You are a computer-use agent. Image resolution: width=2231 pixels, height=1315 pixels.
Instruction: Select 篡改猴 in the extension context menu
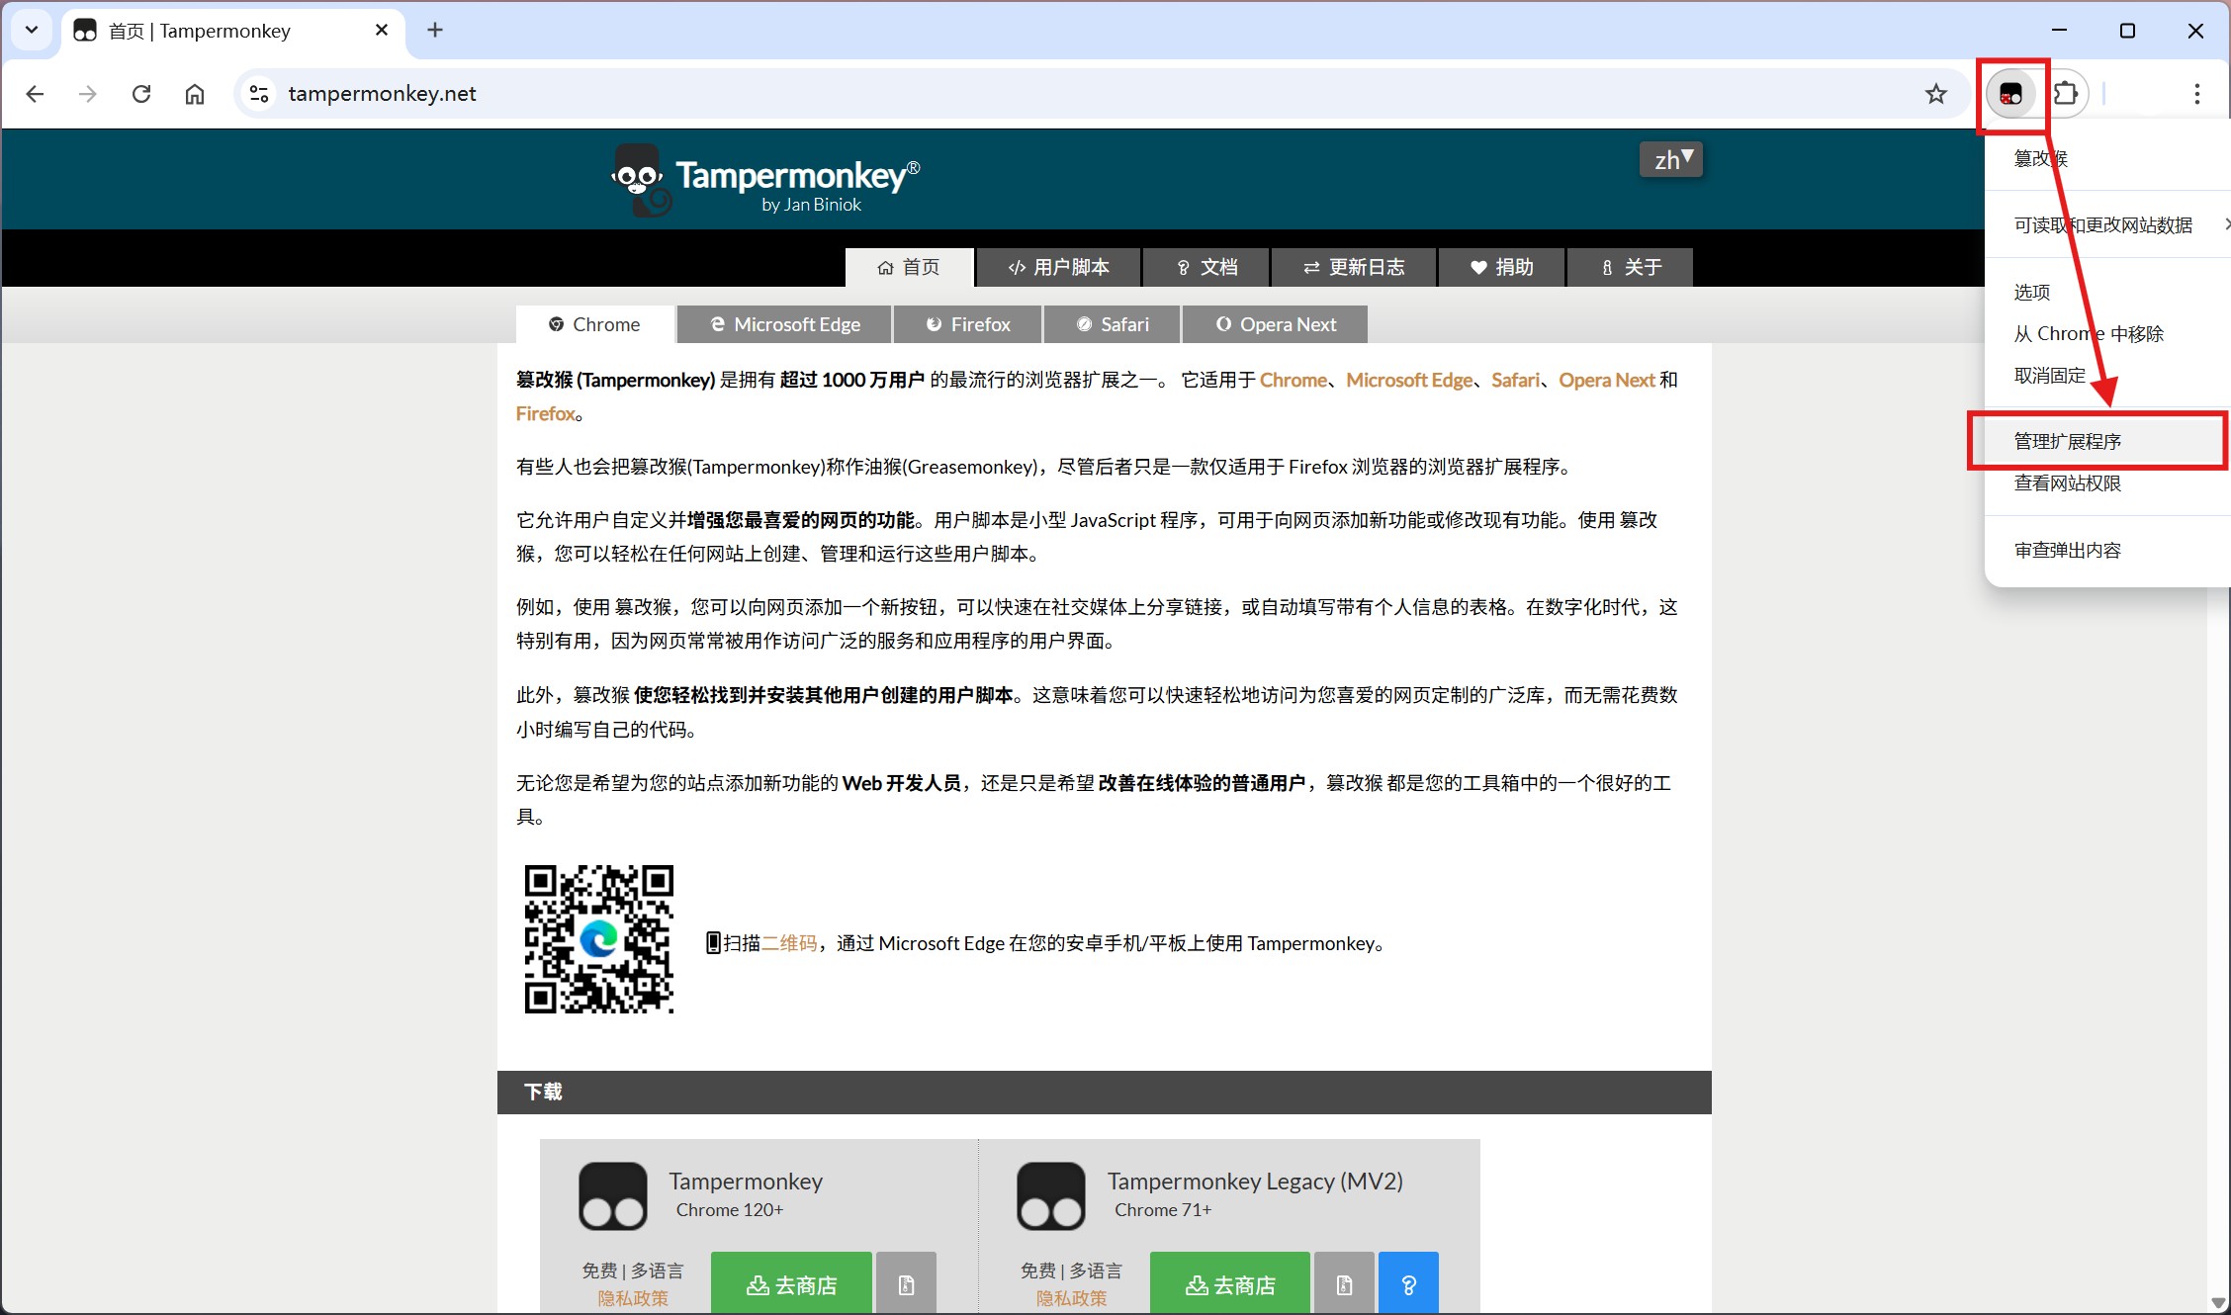point(2107,158)
